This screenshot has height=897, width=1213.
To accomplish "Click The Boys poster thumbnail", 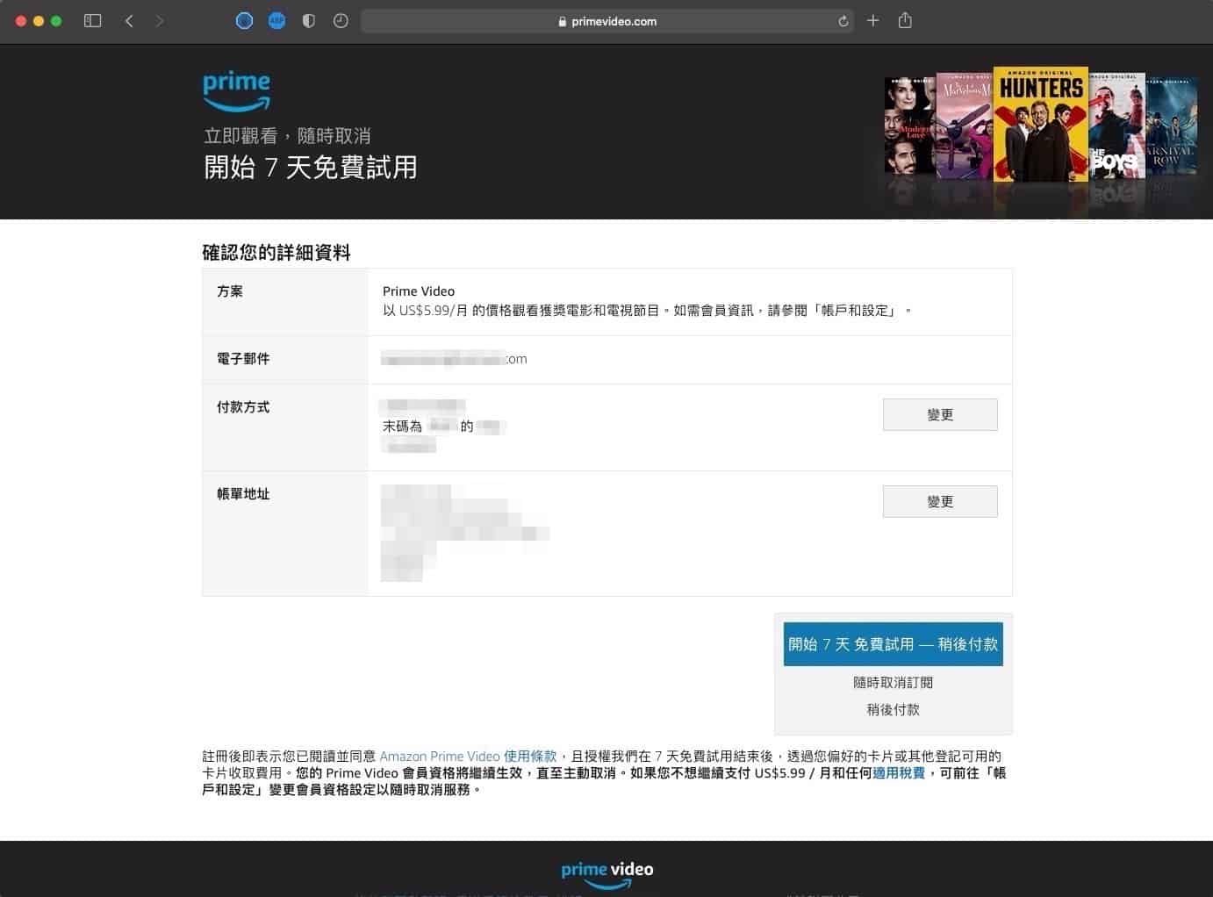I will 1116,127.
